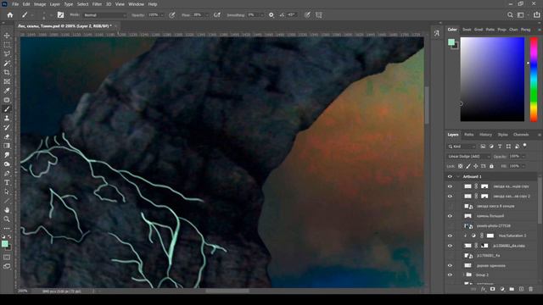This screenshot has height=305, width=543.
Task: Select the Move tool
Action: point(7,36)
